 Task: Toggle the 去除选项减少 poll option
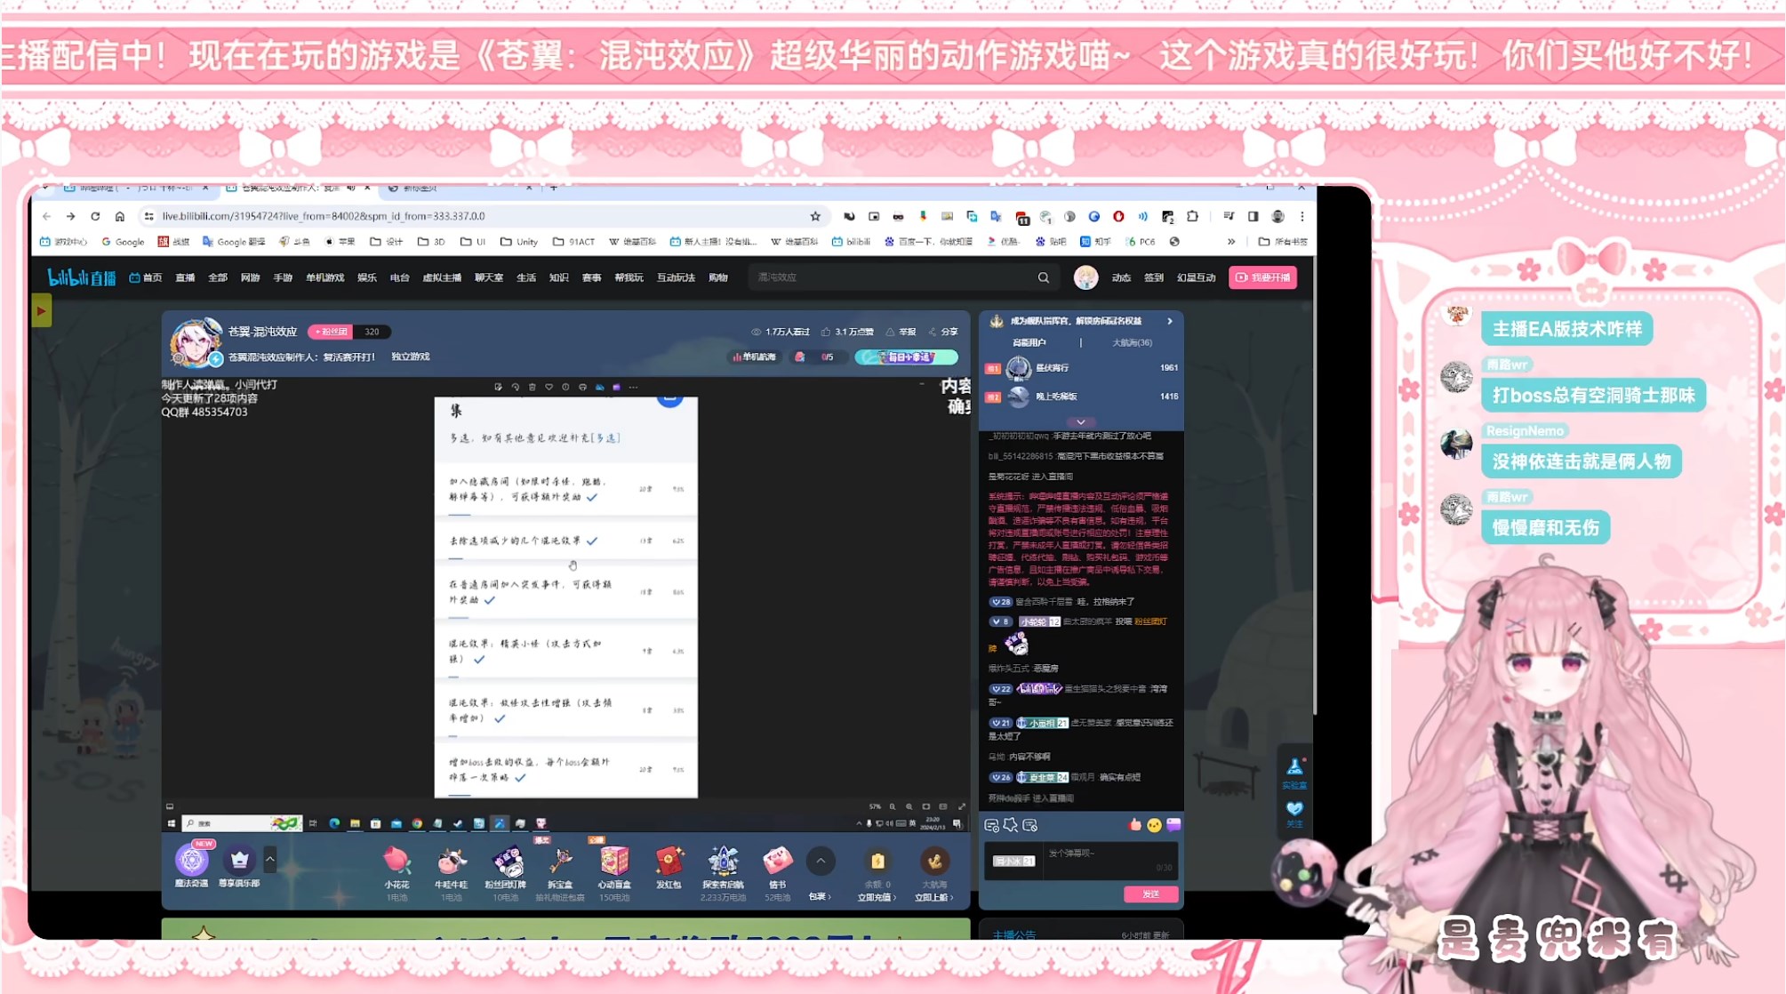(x=565, y=541)
